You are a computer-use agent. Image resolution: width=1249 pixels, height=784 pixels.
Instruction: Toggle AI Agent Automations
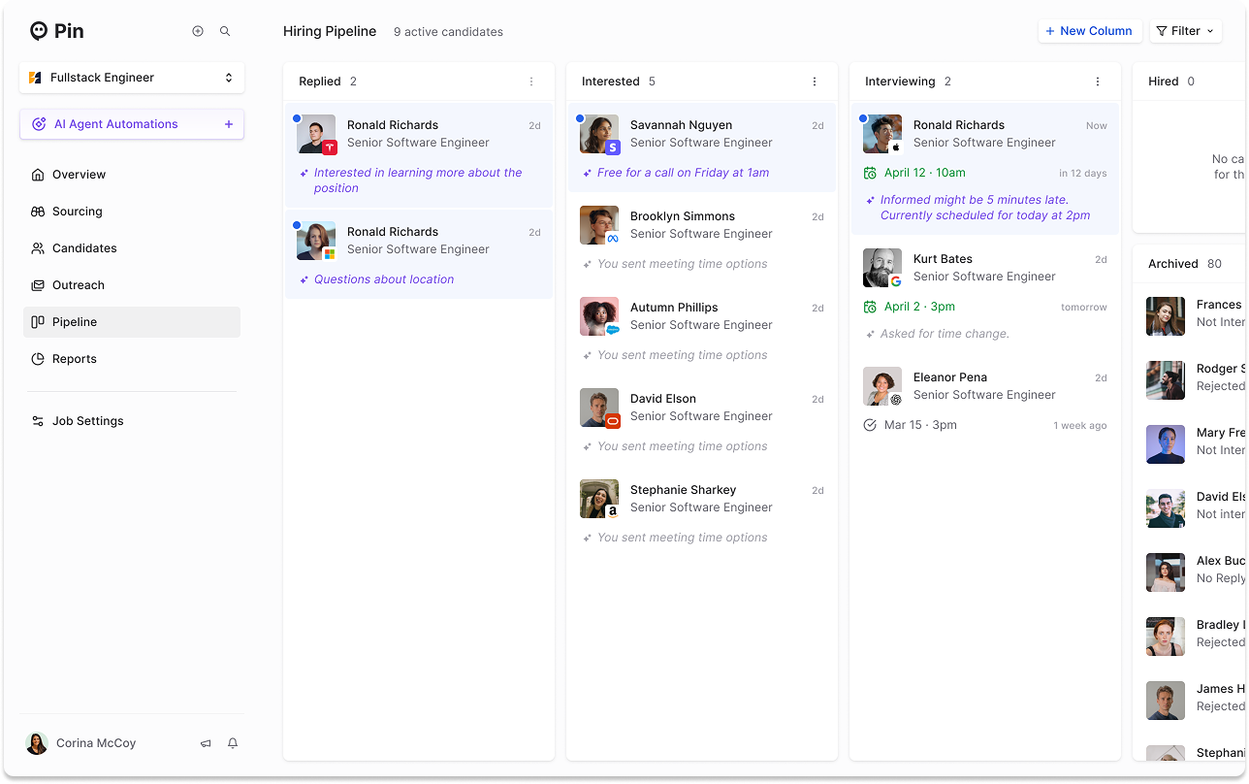pos(116,124)
